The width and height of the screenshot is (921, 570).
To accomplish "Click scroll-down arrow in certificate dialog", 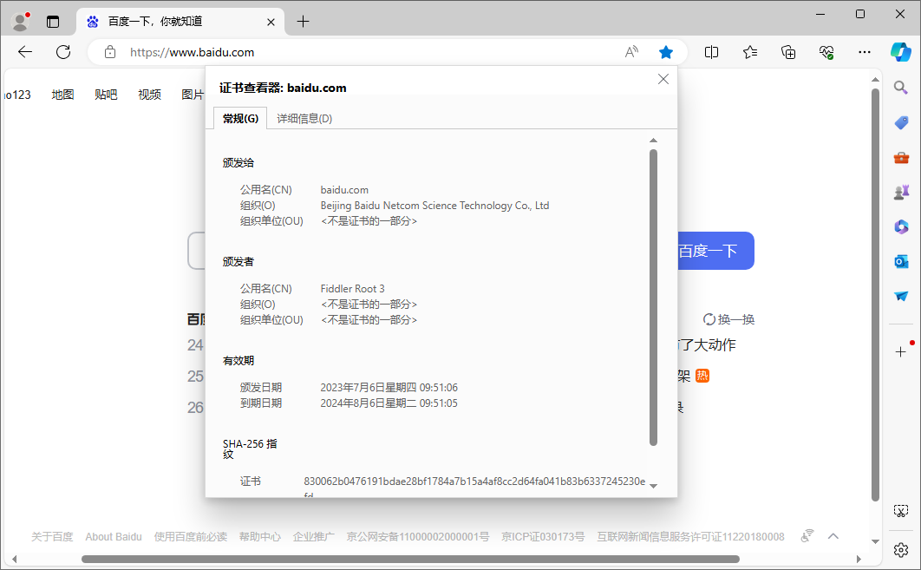I will click(653, 486).
